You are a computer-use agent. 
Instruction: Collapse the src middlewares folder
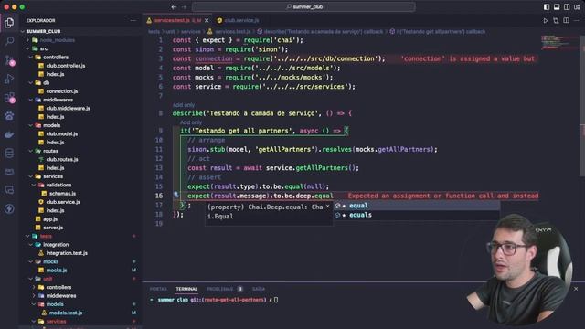[x=30, y=100]
